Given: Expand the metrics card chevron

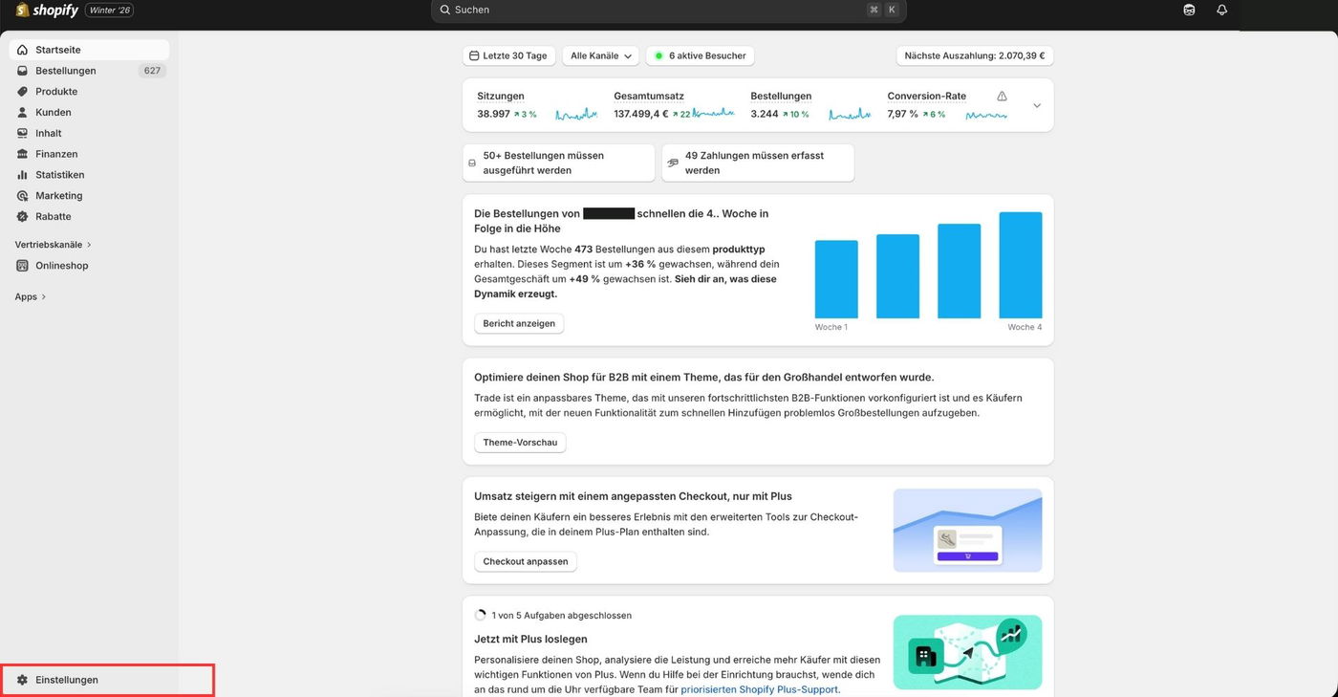Looking at the screenshot, I should [x=1037, y=105].
